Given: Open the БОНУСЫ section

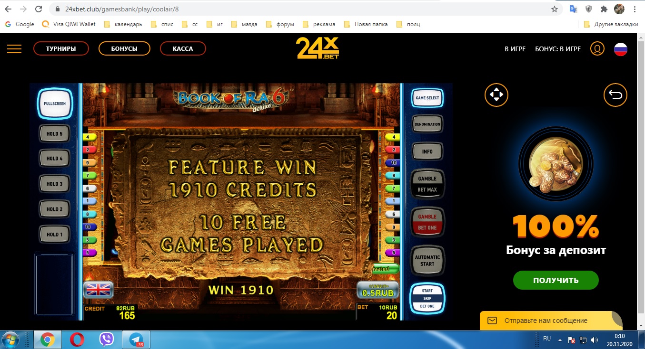Looking at the screenshot, I should (124, 48).
